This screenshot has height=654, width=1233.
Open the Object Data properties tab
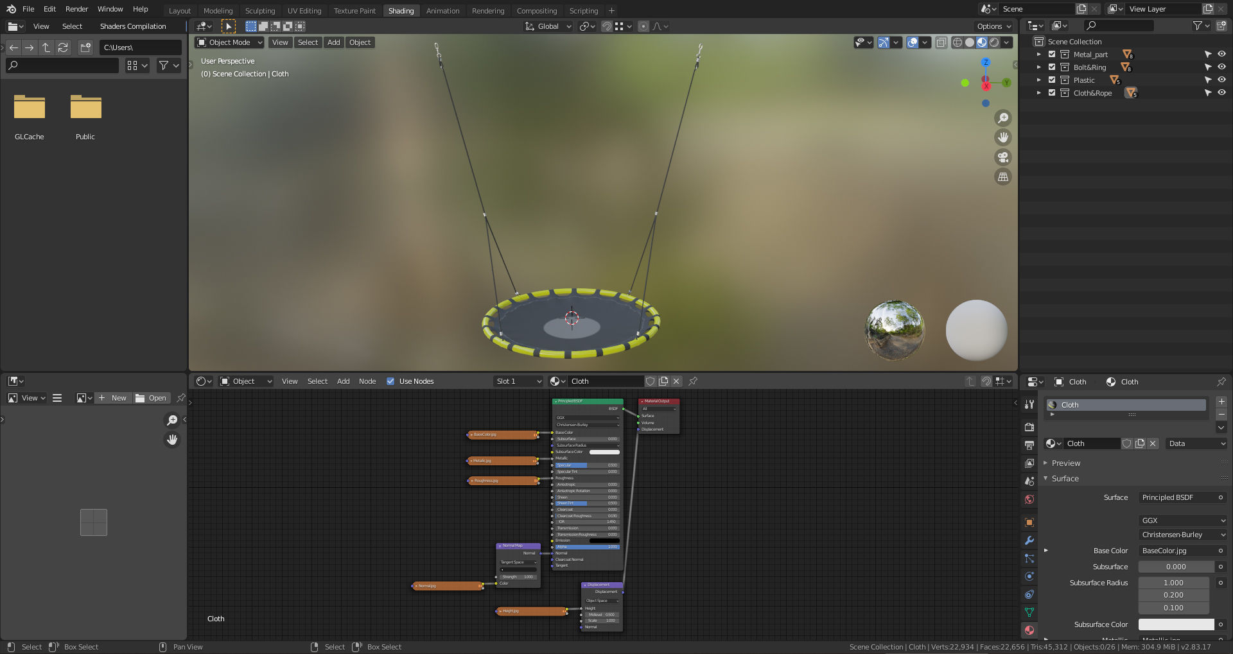pos(1029,612)
